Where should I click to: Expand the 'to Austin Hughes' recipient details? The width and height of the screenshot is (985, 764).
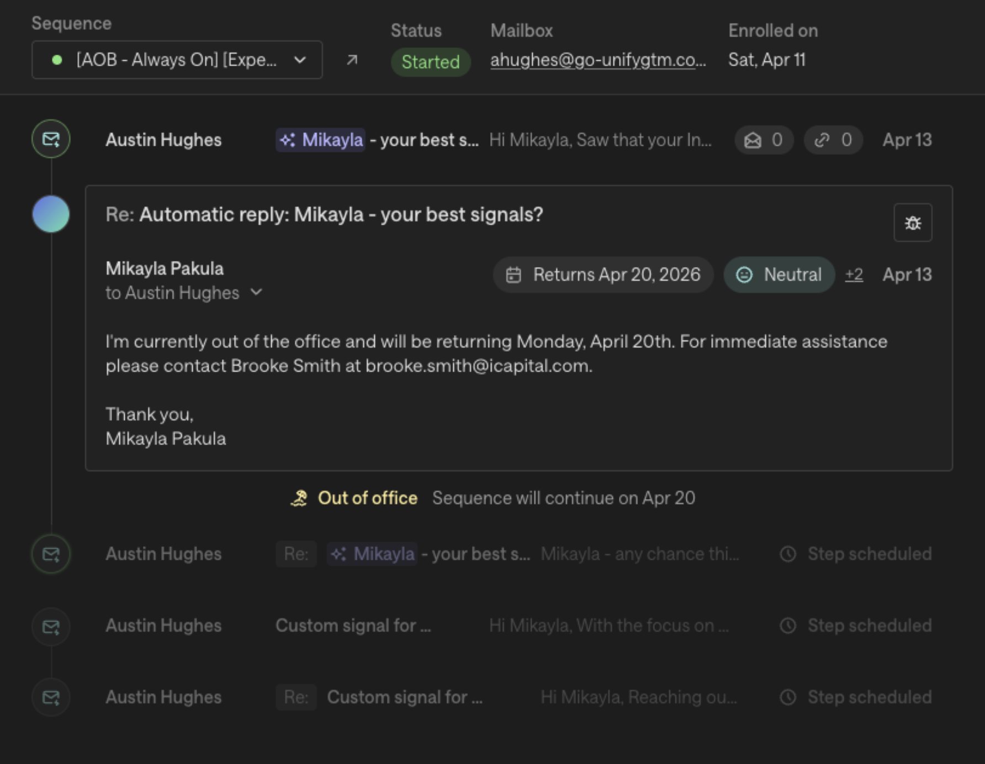click(x=256, y=293)
